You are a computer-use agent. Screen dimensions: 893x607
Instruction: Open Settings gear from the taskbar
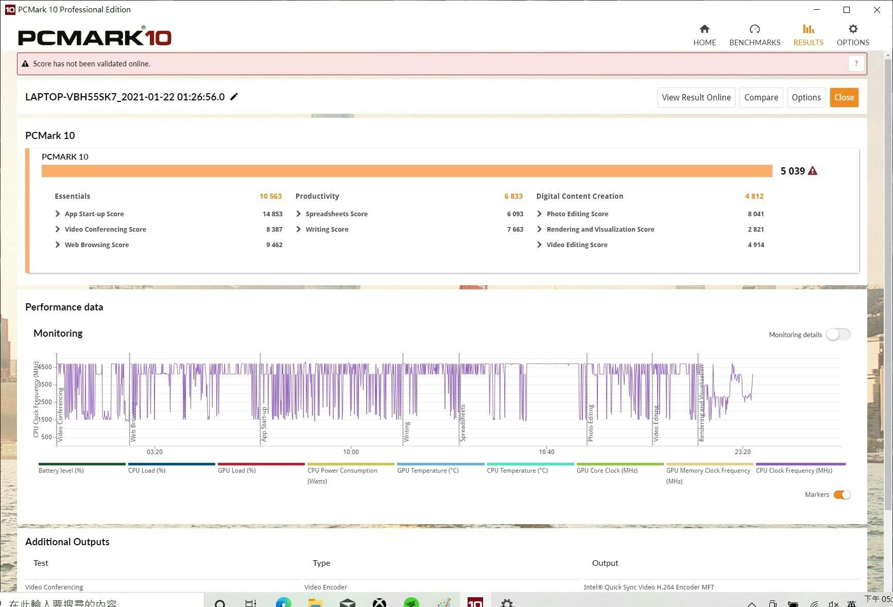pos(507,602)
